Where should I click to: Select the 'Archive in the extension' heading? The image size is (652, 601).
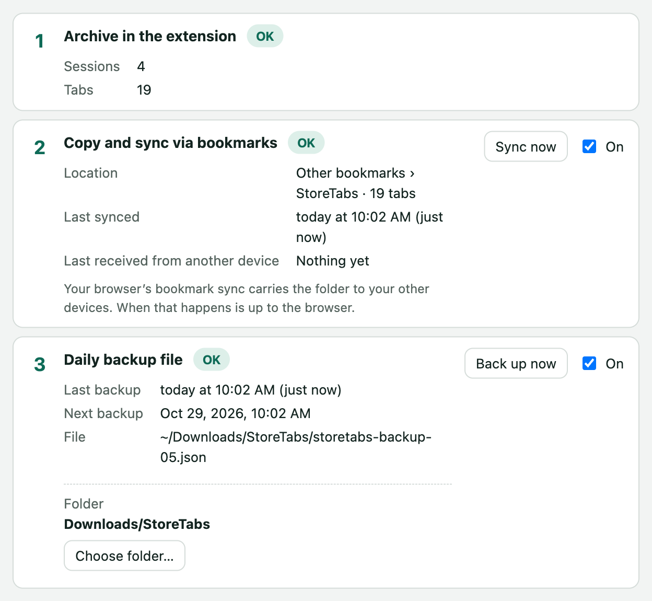150,36
